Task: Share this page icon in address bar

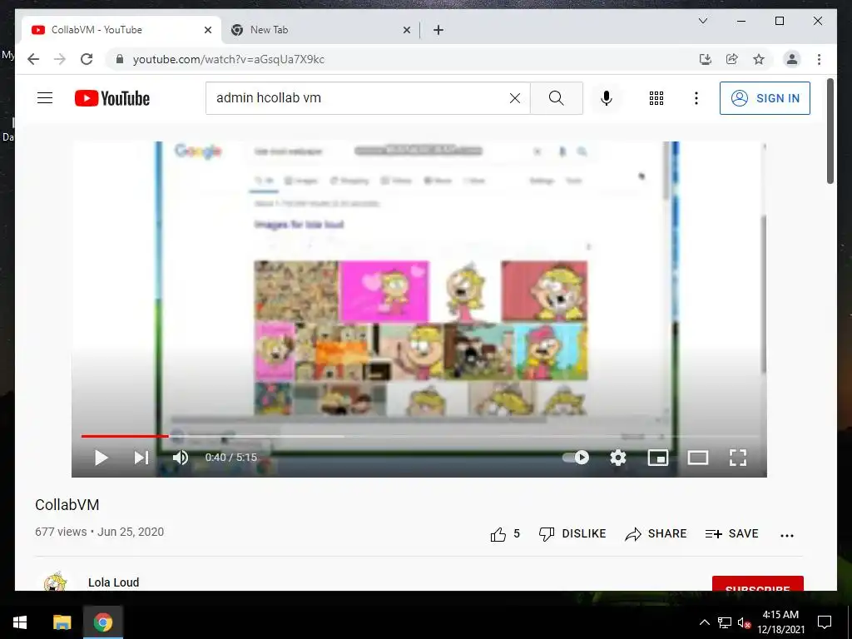Action: tap(732, 59)
